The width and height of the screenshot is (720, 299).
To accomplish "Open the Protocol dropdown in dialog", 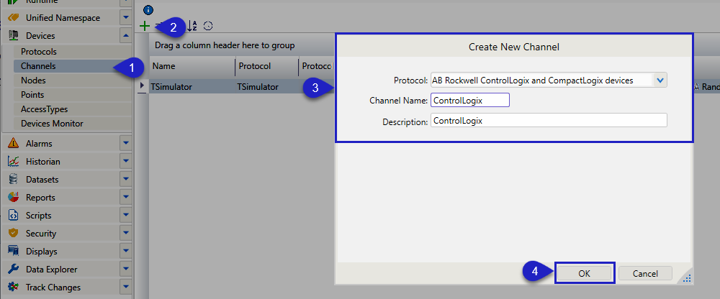I will click(660, 80).
